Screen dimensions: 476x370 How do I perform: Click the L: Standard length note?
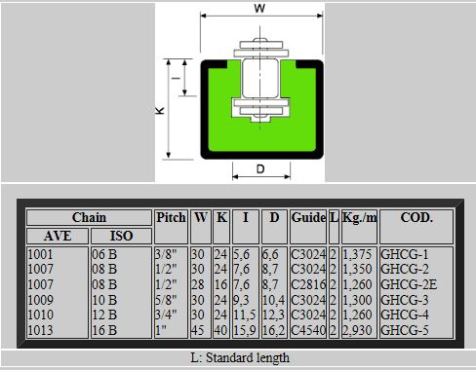click(x=240, y=358)
